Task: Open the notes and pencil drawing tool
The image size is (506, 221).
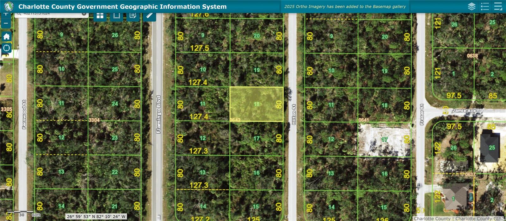Action: [x=133, y=16]
